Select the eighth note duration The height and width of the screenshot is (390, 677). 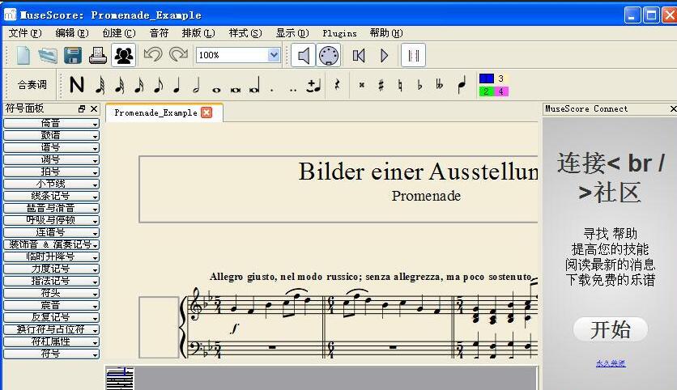[159, 85]
